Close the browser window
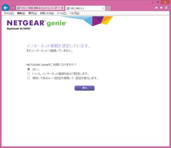 (x=165, y=2)
